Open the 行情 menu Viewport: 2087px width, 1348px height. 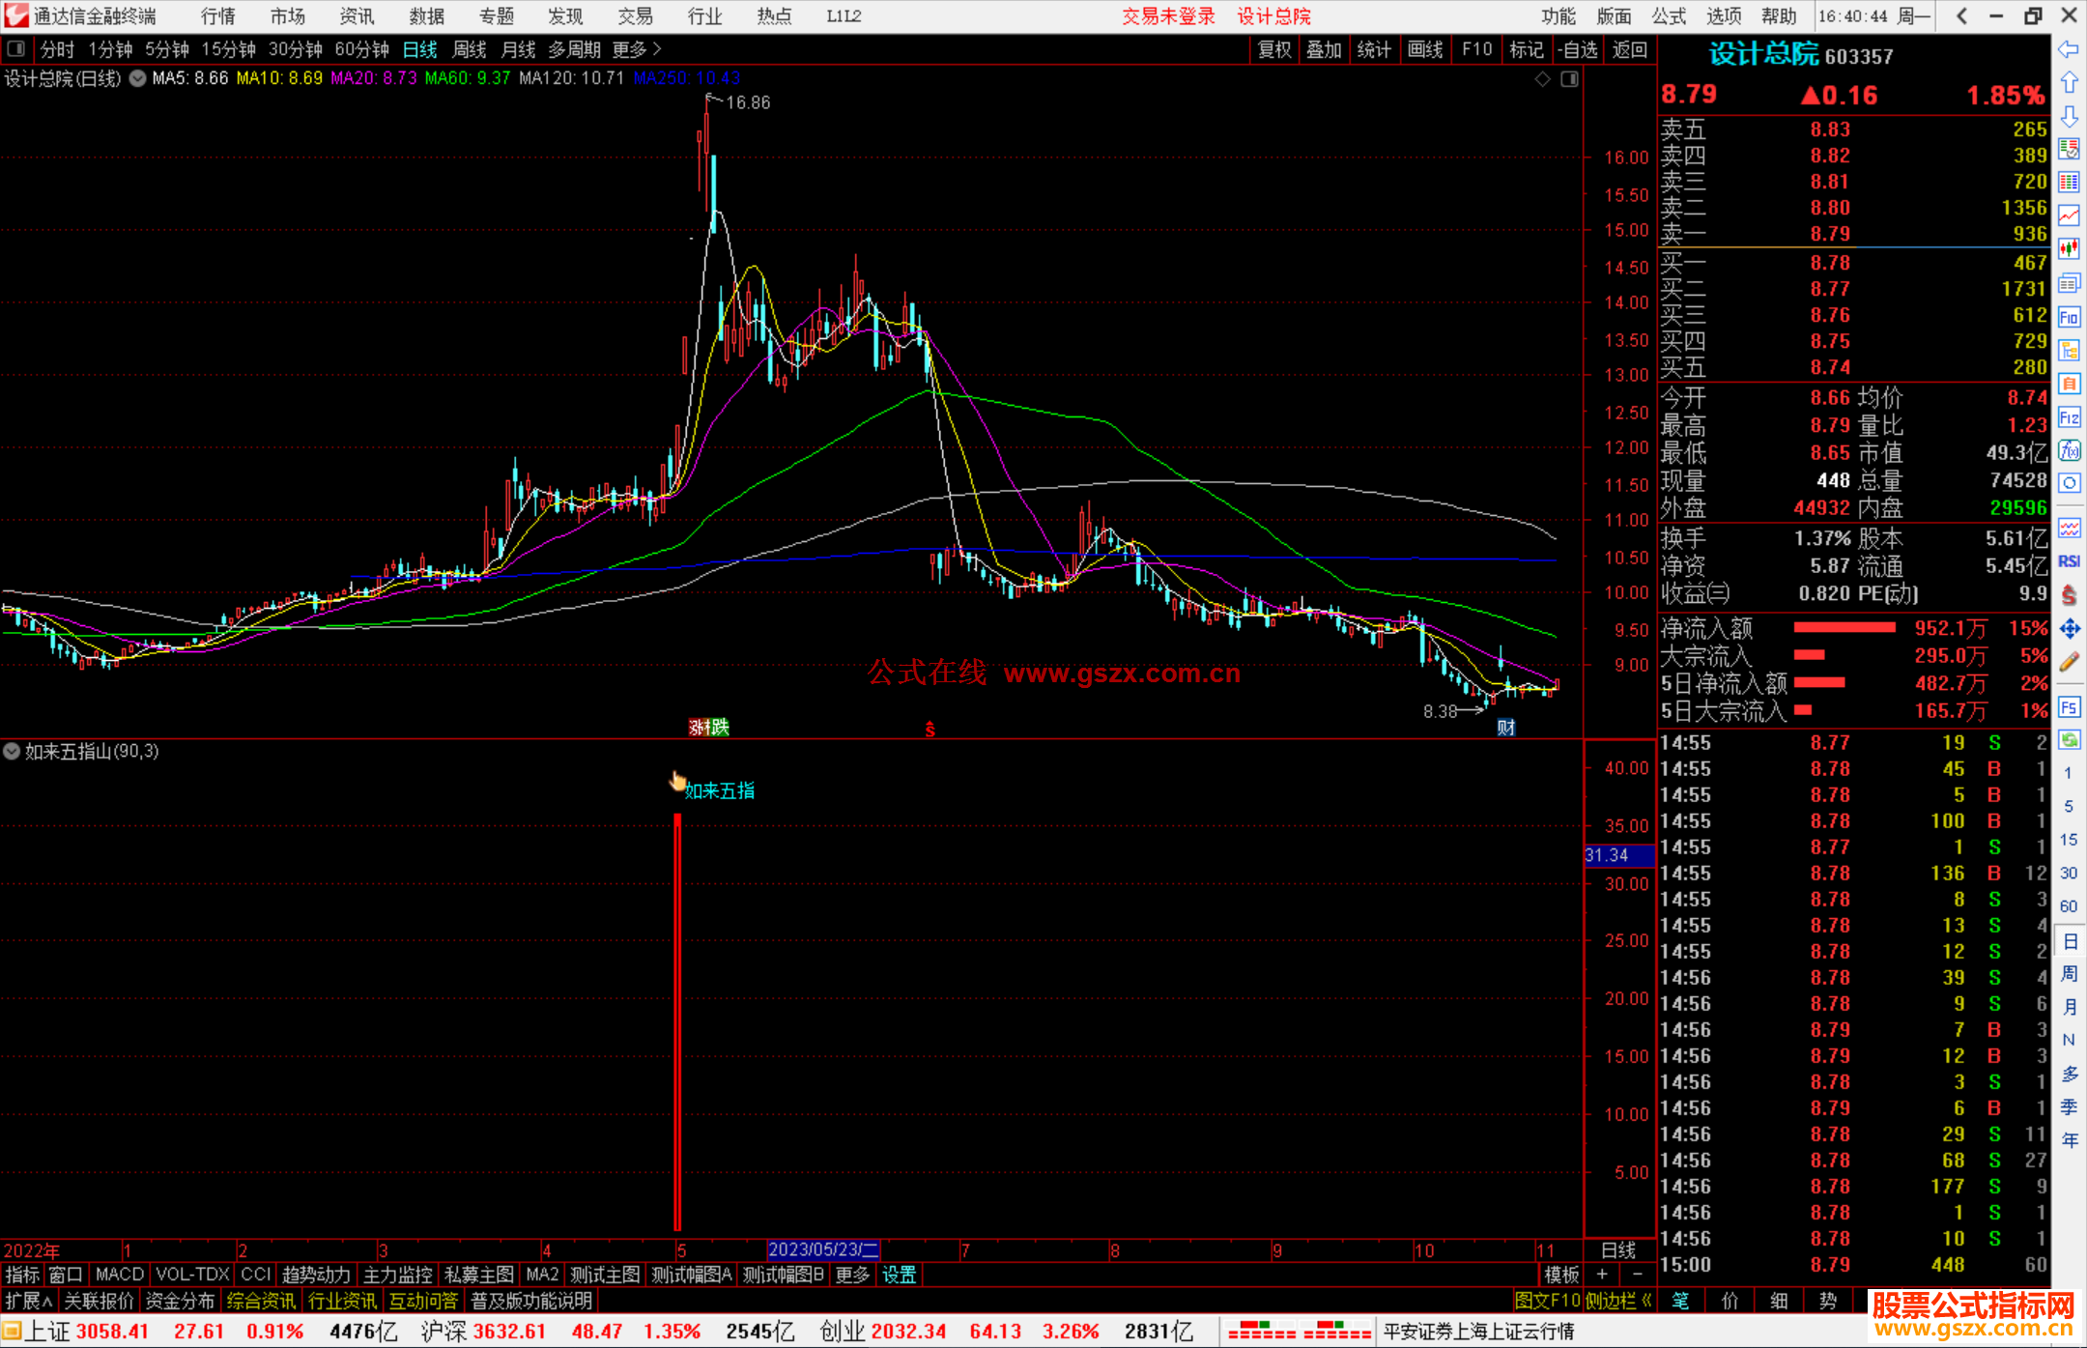(218, 15)
